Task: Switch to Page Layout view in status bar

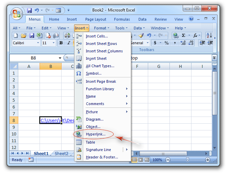Action: click(x=140, y=160)
